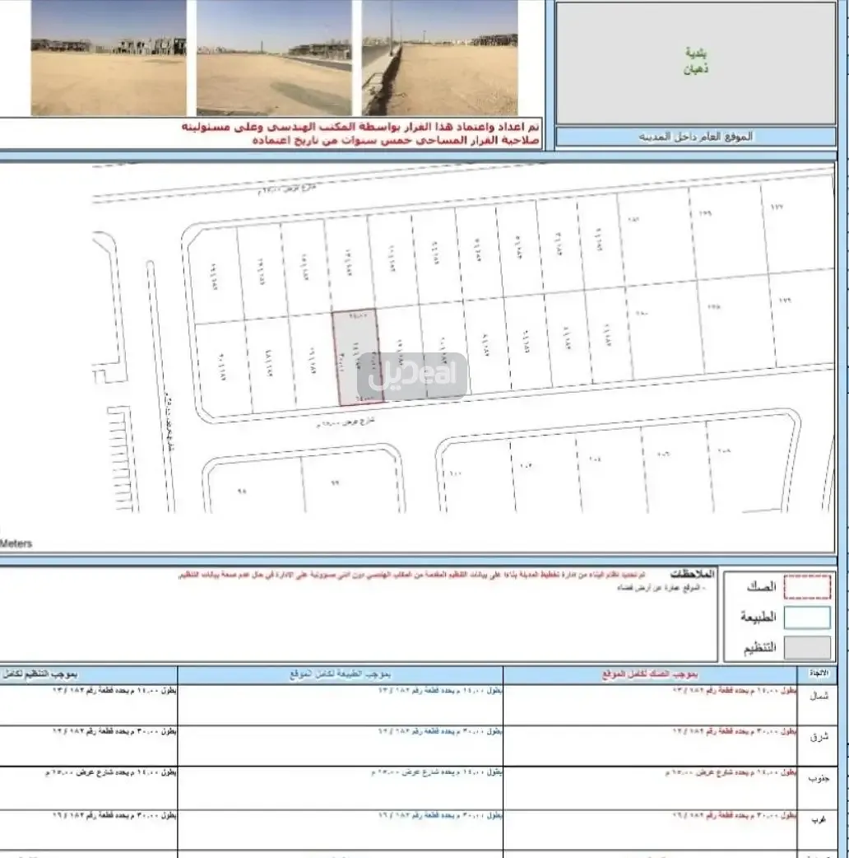Screen dimensions: 849x858
Task: Click the Deal watermark logo on the map
Action: coord(412,377)
